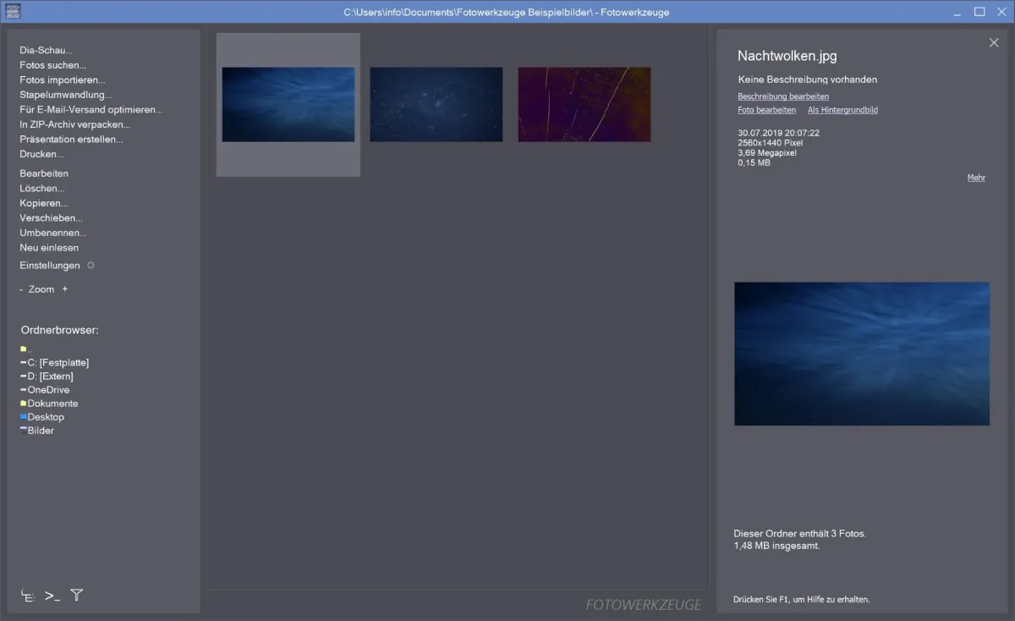Open the OneDrive folder entry

click(48, 390)
